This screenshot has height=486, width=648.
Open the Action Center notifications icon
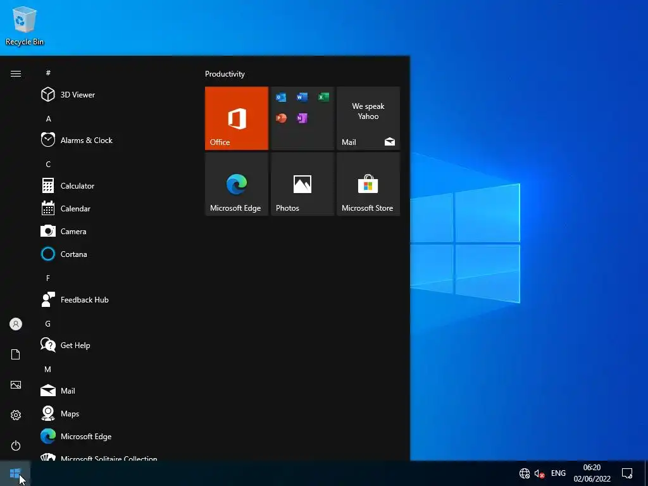click(627, 473)
